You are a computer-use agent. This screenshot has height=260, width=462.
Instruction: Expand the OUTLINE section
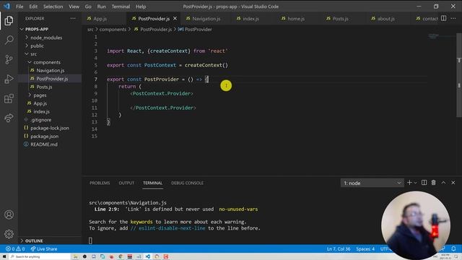pyautogui.click(x=34, y=240)
